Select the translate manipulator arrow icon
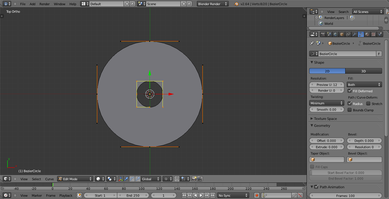This screenshot has height=199, width=389. click(126, 179)
